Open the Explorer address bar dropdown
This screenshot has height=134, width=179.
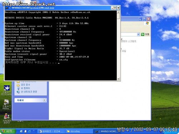pos(138,34)
